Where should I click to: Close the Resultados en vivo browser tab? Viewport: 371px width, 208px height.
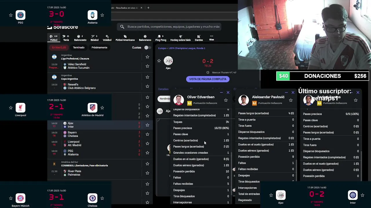point(141,8)
